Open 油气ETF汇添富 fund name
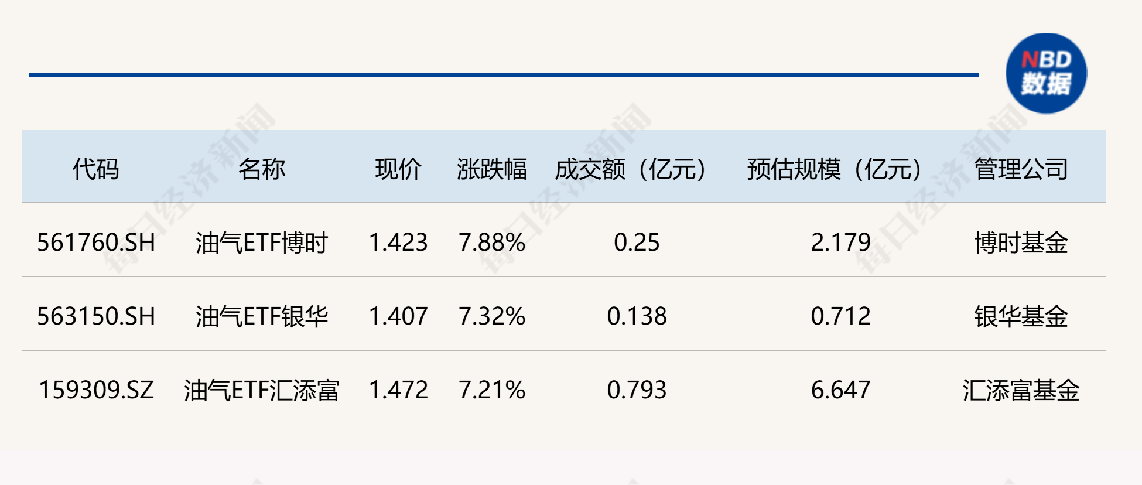 [261, 390]
